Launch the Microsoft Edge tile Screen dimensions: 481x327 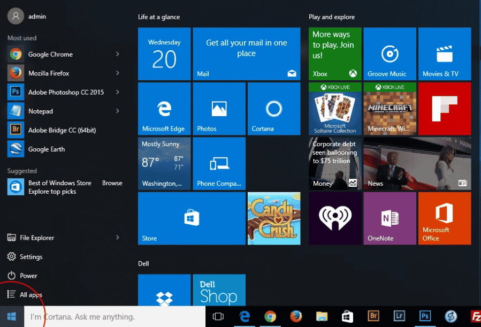coord(164,109)
